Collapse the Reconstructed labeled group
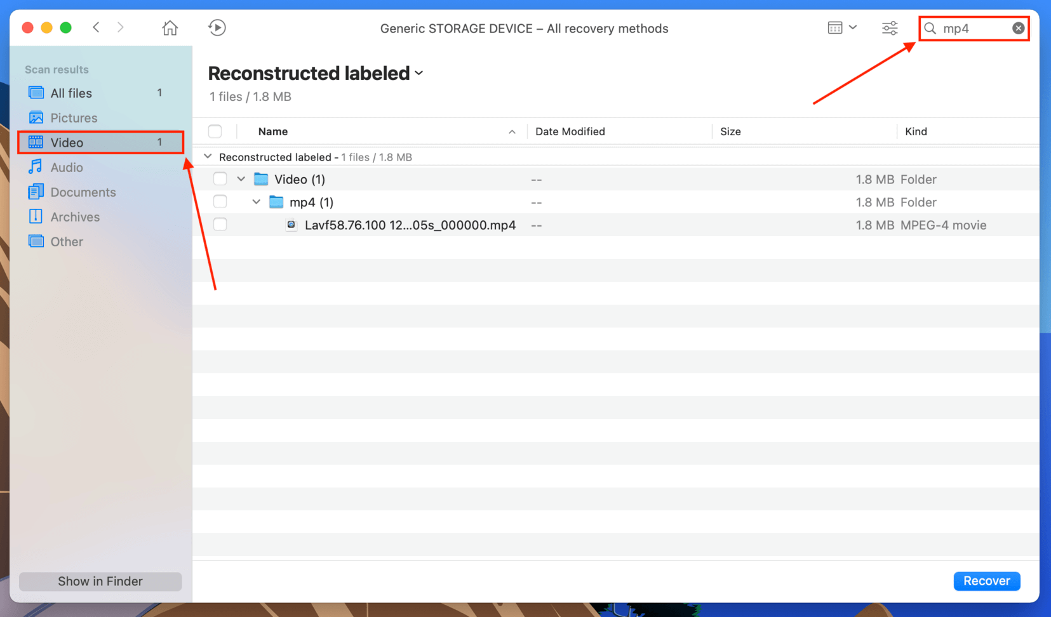1051x617 pixels. pyautogui.click(x=208, y=157)
